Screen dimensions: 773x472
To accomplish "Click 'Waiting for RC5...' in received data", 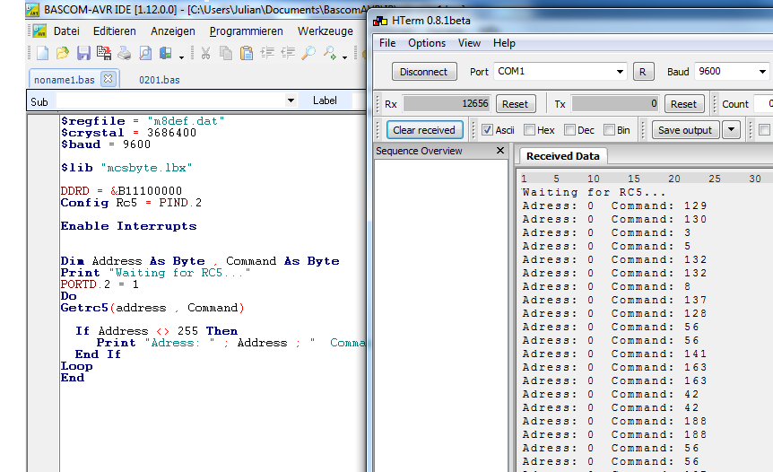I will pos(594,192).
